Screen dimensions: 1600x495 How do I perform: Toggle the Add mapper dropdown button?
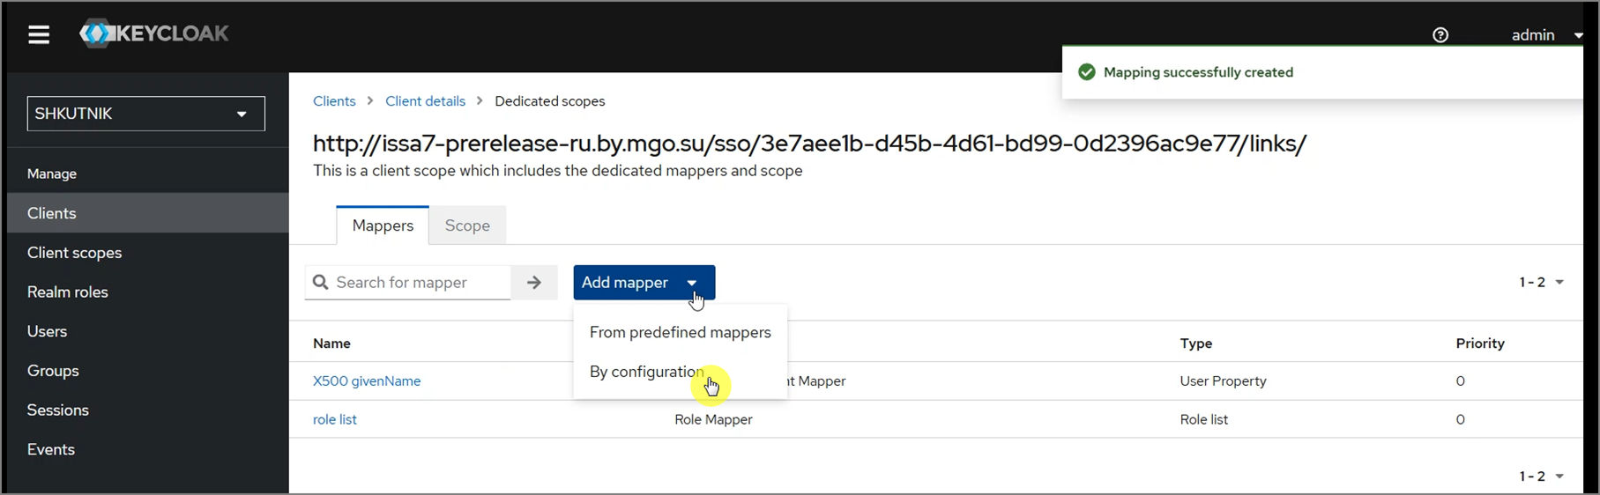[644, 283]
